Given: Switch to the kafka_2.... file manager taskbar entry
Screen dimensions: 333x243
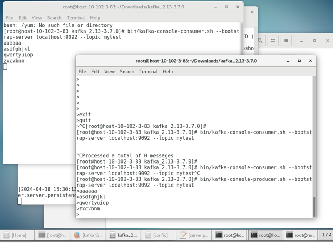Looking at the screenshot, I should point(124,235).
